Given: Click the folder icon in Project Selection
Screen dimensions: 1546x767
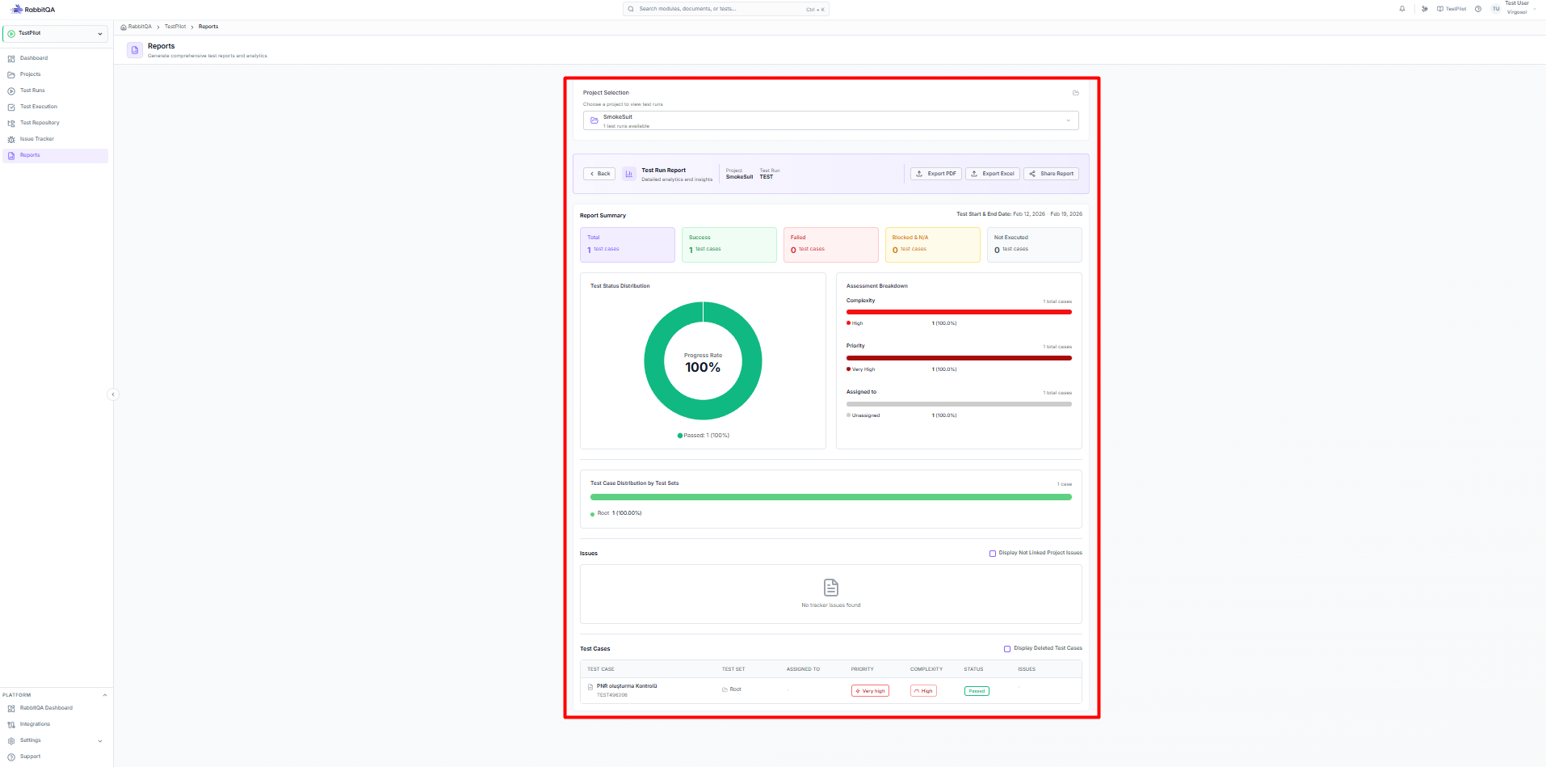Looking at the screenshot, I should click(1075, 93).
